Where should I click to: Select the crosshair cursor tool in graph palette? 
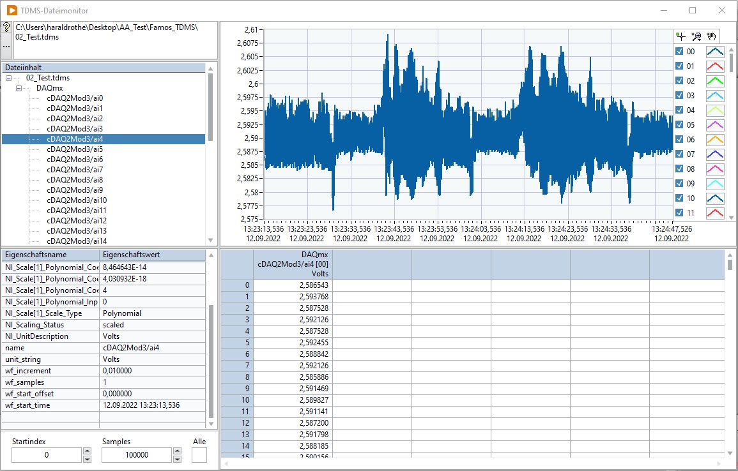tap(681, 37)
